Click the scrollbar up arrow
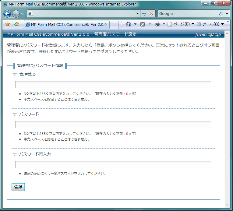 tap(227, 33)
